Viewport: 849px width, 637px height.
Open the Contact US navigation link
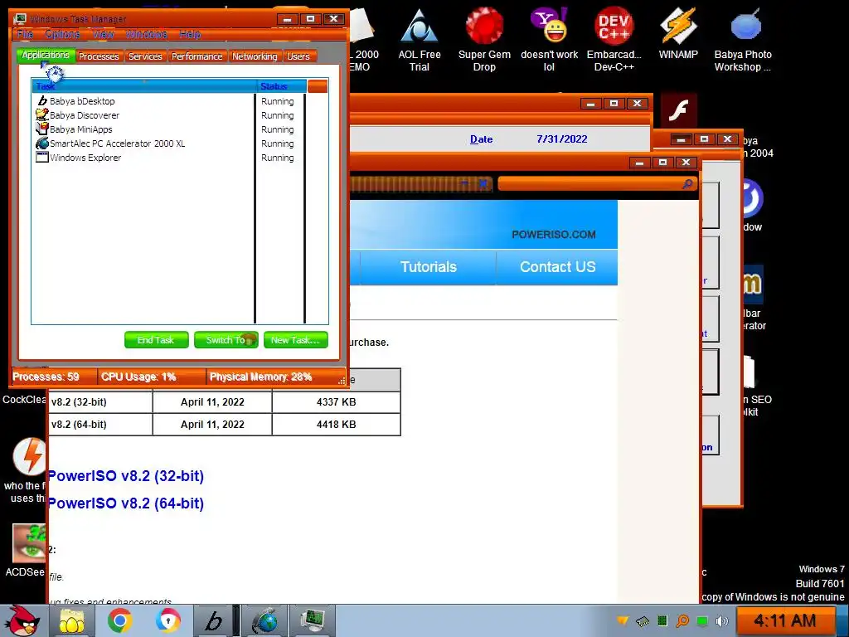click(x=557, y=266)
